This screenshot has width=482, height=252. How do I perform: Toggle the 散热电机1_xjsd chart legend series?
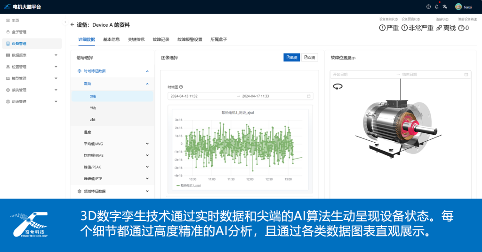191,185
